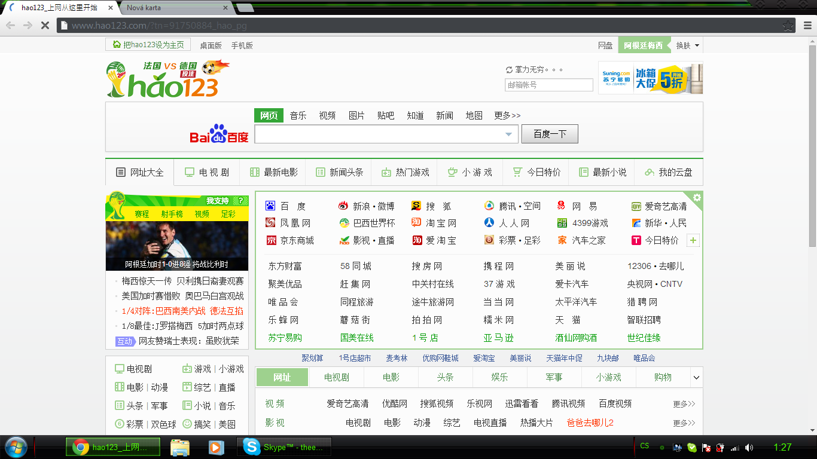The width and height of the screenshot is (817, 459).
Task: Open the Suning 冰箱大促 banner ad
Action: pyautogui.click(x=650, y=78)
